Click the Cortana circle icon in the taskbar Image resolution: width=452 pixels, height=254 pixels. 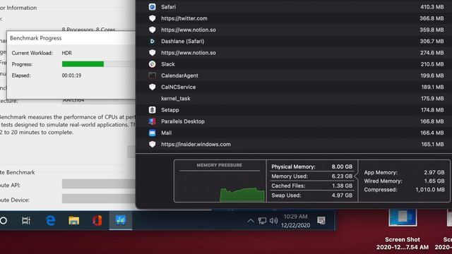pyautogui.click(x=4, y=221)
